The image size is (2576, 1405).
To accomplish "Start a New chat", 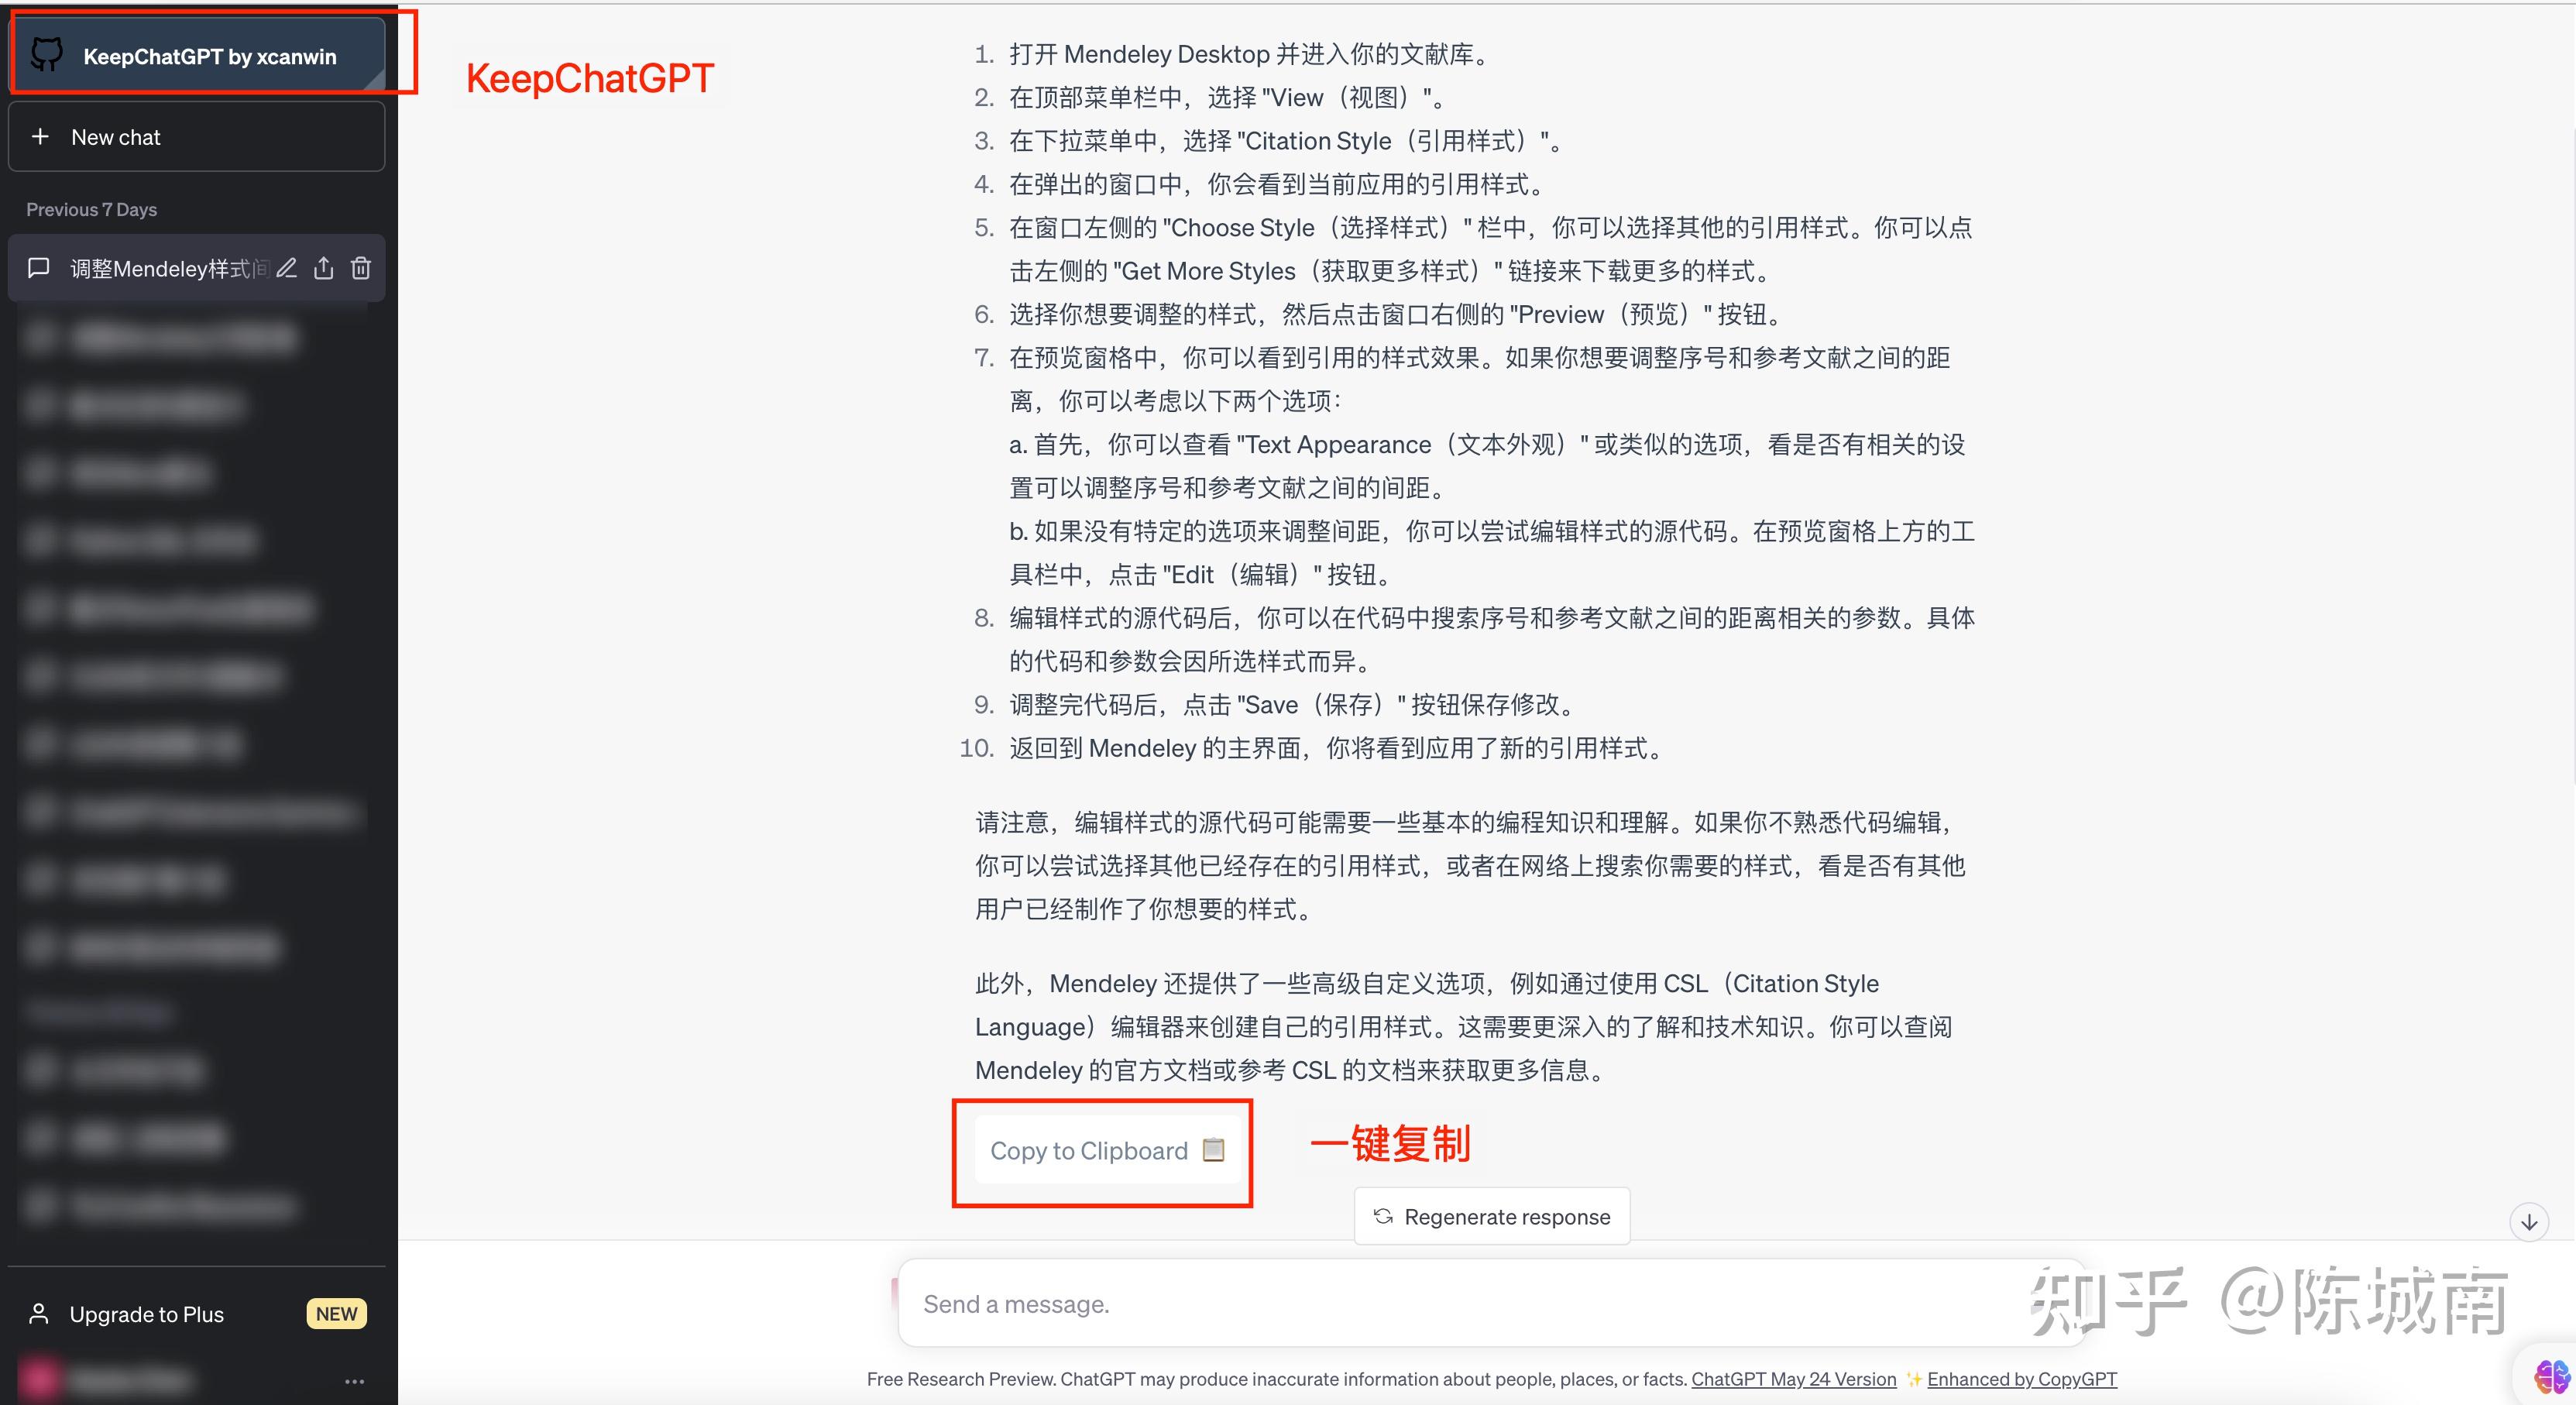I will coord(197,137).
